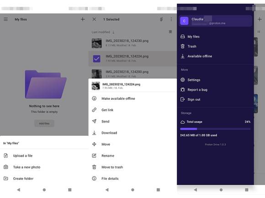Image resolution: width=265 pixels, height=198 pixels.
Task: Uncheck the IMG_20230218_124224.png checkbox
Action: pyautogui.click(x=97, y=59)
